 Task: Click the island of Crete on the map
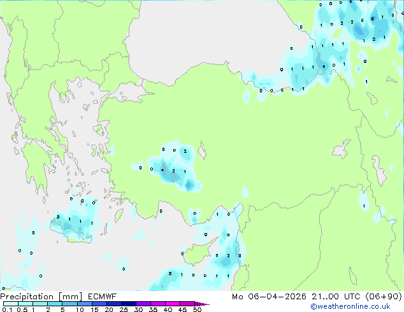click(71, 232)
